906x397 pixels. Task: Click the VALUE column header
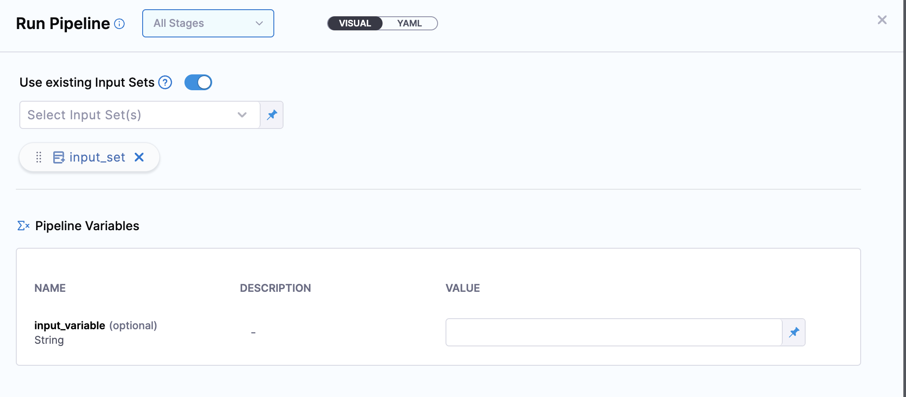coord(463,288)
